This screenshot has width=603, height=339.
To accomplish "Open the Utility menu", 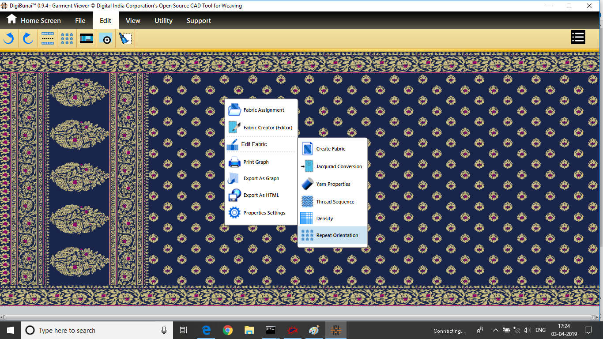I will pos(163,21).
